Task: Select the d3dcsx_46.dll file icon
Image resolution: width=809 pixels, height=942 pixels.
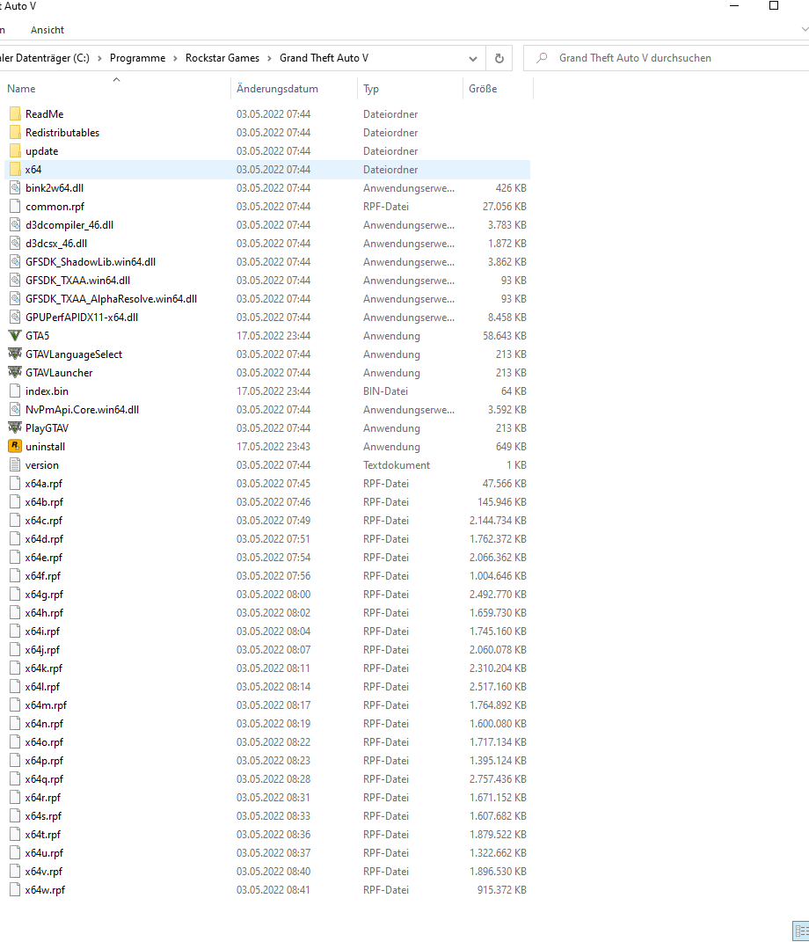Action: [15, 244]
